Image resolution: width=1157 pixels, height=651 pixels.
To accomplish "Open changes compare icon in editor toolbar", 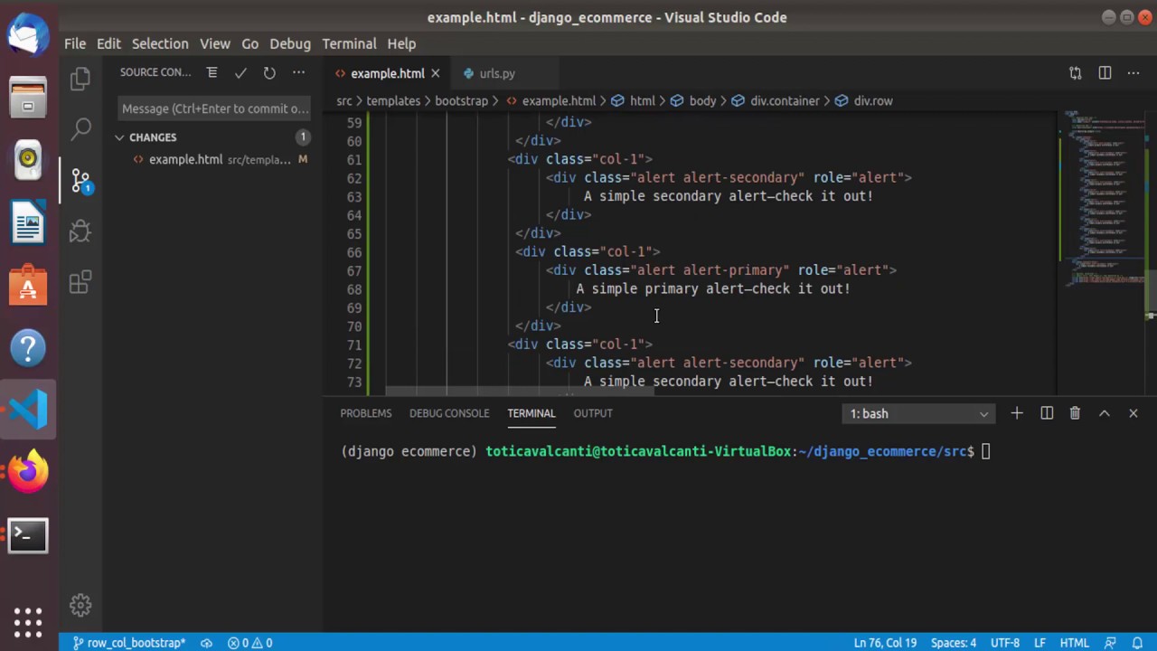I will pyautogui.click(x=1076, y=73).
